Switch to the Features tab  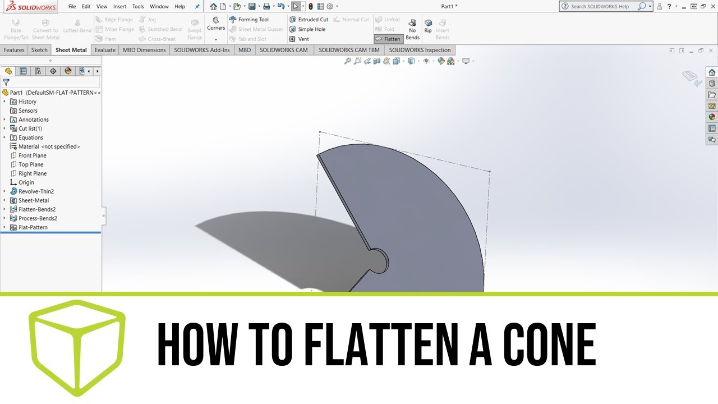(x=14, y=50)
